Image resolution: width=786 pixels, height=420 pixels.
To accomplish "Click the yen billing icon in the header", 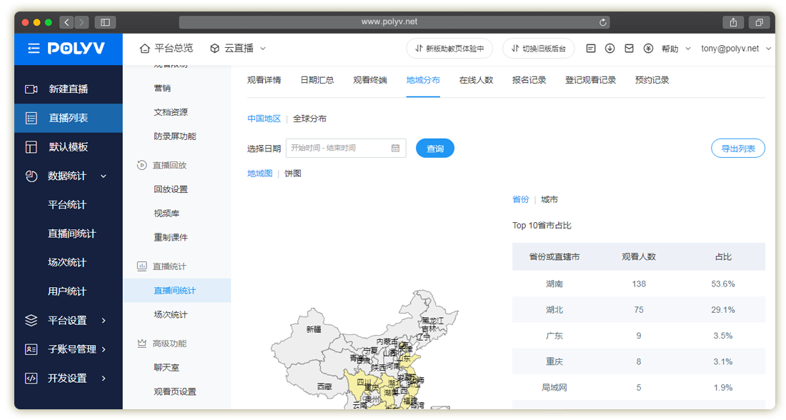I will (x=648, y=49).
